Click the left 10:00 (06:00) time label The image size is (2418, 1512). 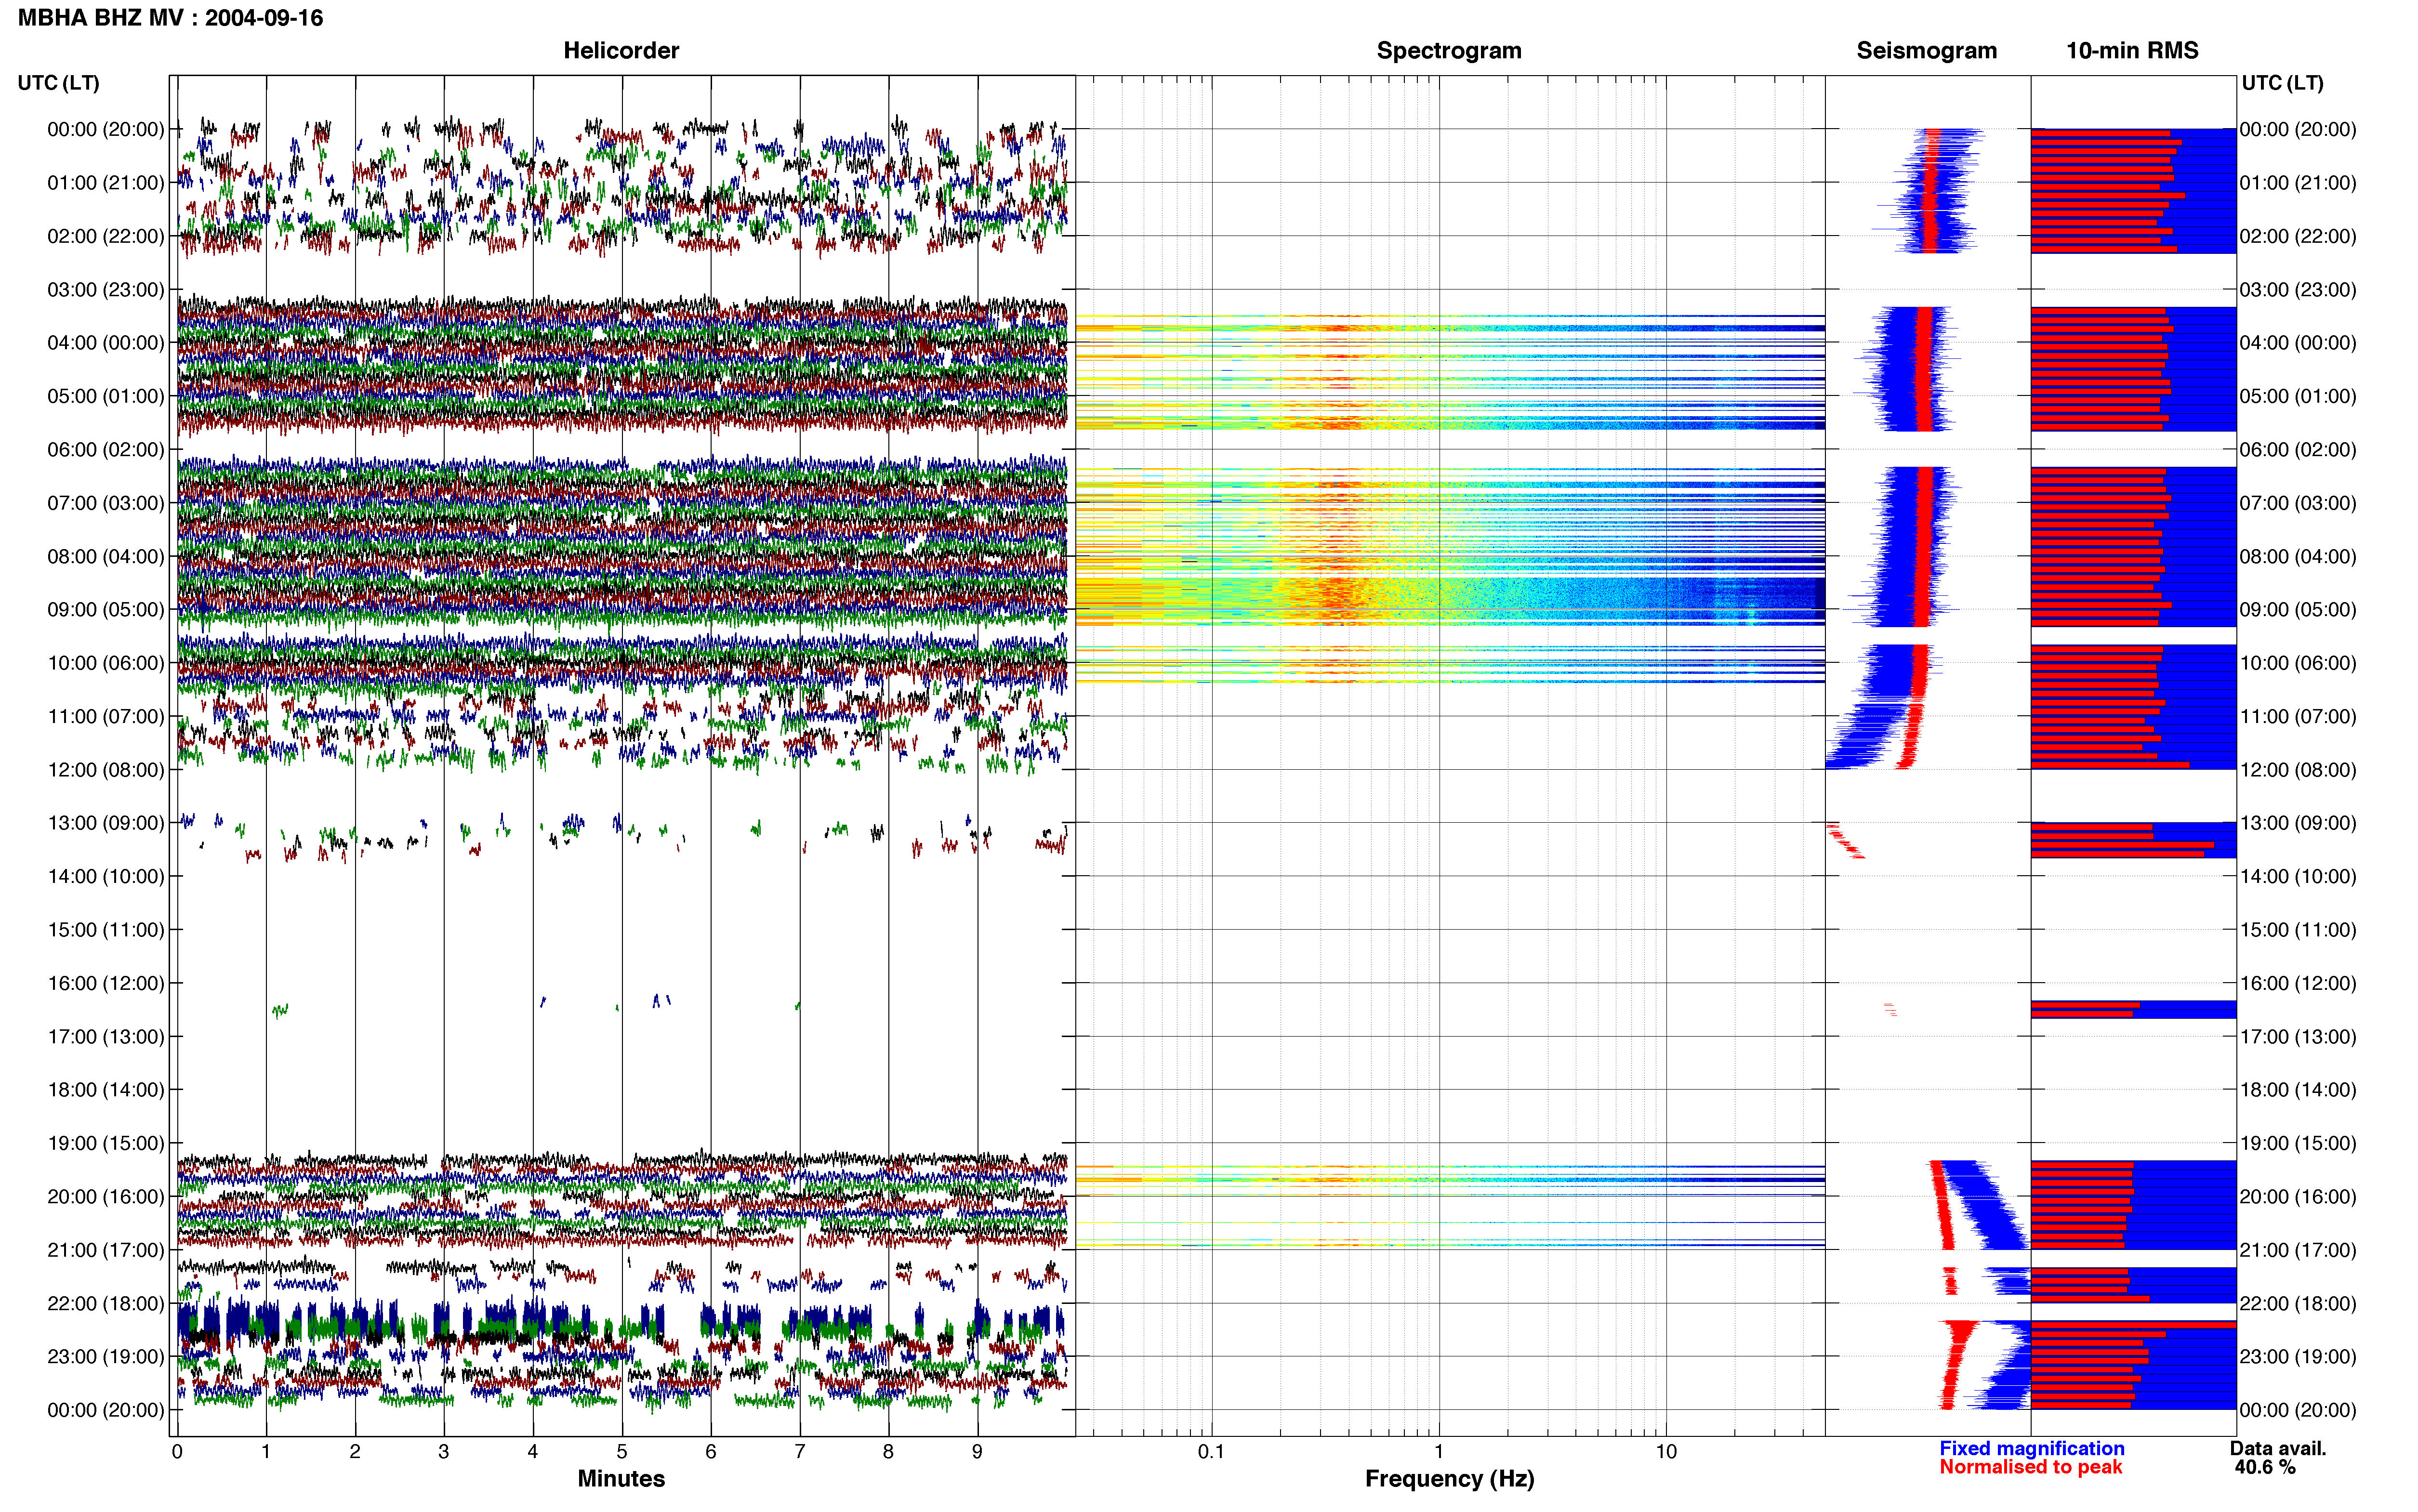pos(106,663)
